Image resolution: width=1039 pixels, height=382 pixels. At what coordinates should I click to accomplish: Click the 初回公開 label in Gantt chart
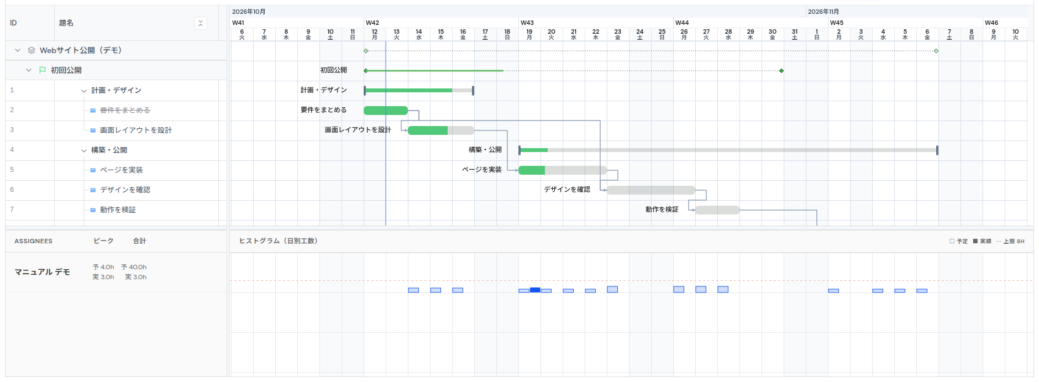point(334,70)
